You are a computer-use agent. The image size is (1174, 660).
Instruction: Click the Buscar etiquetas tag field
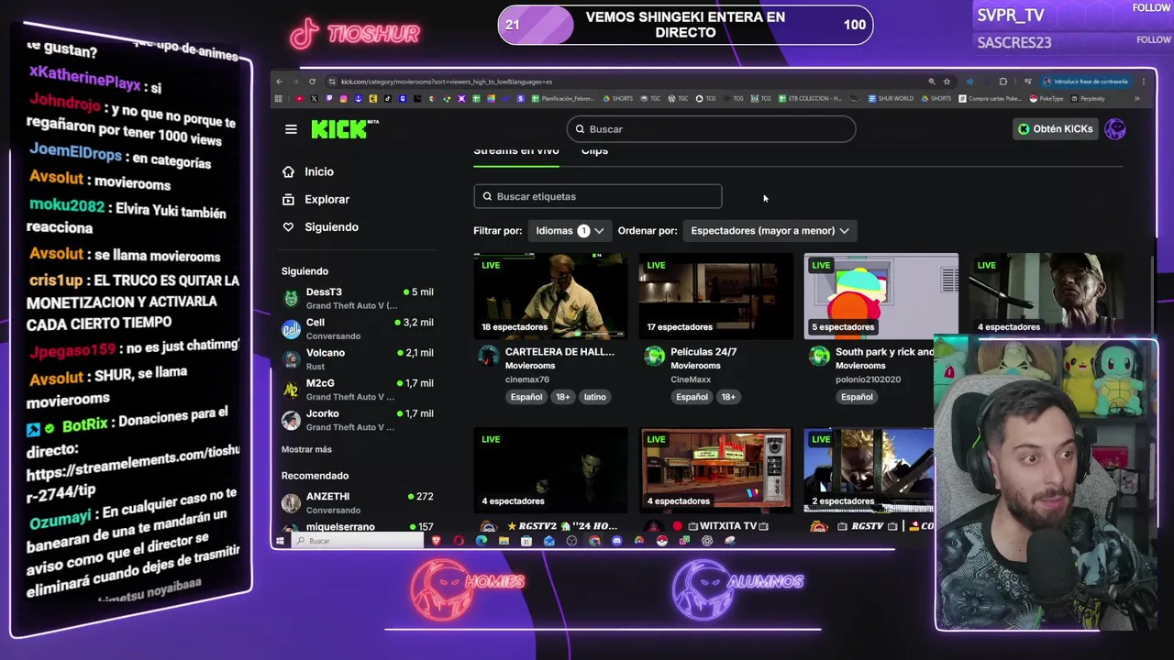coord(597,196)
